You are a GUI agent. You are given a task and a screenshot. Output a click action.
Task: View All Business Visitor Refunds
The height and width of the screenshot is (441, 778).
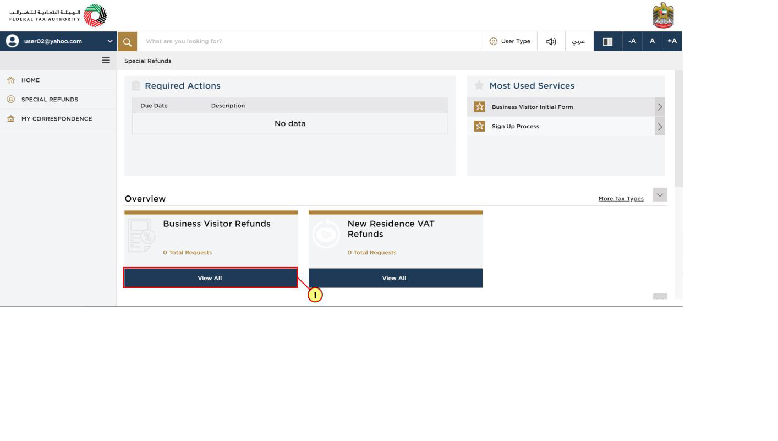tap(211, 278)
